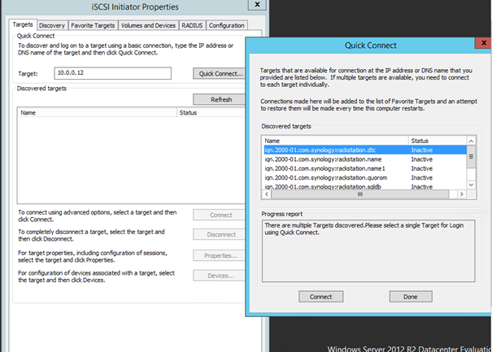Close the iSCSI Initiator Properties window
This screenshot has width=492, height=352.
coord(257,7)
